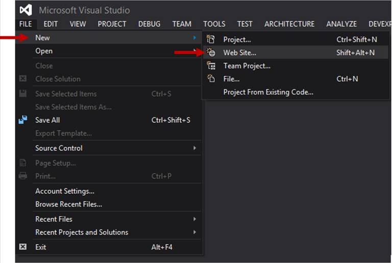Choose Team Project... in the submenu

pos(296,66)
